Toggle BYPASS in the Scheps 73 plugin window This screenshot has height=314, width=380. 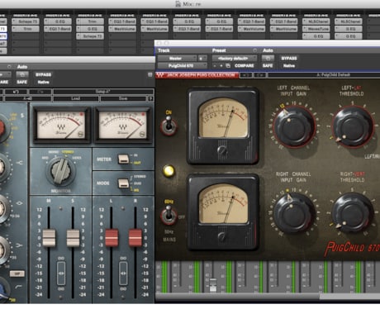click(x=43, y=74)
